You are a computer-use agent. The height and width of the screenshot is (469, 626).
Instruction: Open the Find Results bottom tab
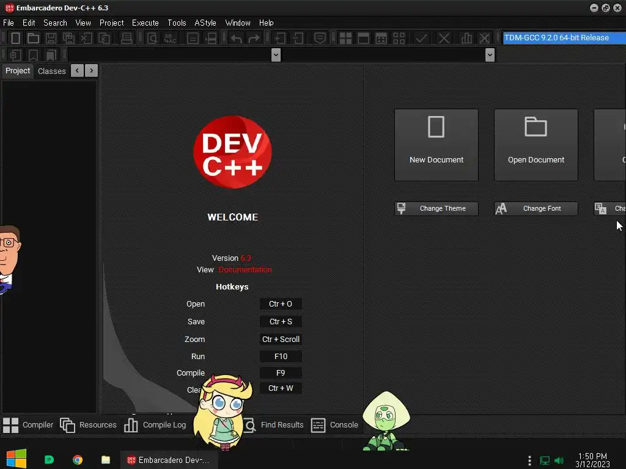273,425
